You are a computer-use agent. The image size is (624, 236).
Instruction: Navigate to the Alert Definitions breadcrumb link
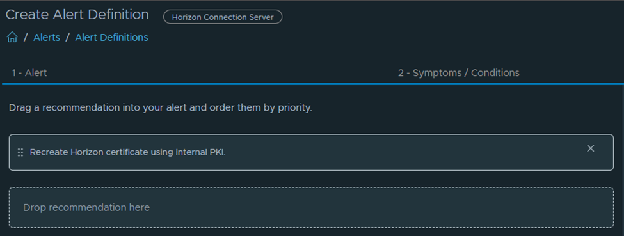(111, 37)
